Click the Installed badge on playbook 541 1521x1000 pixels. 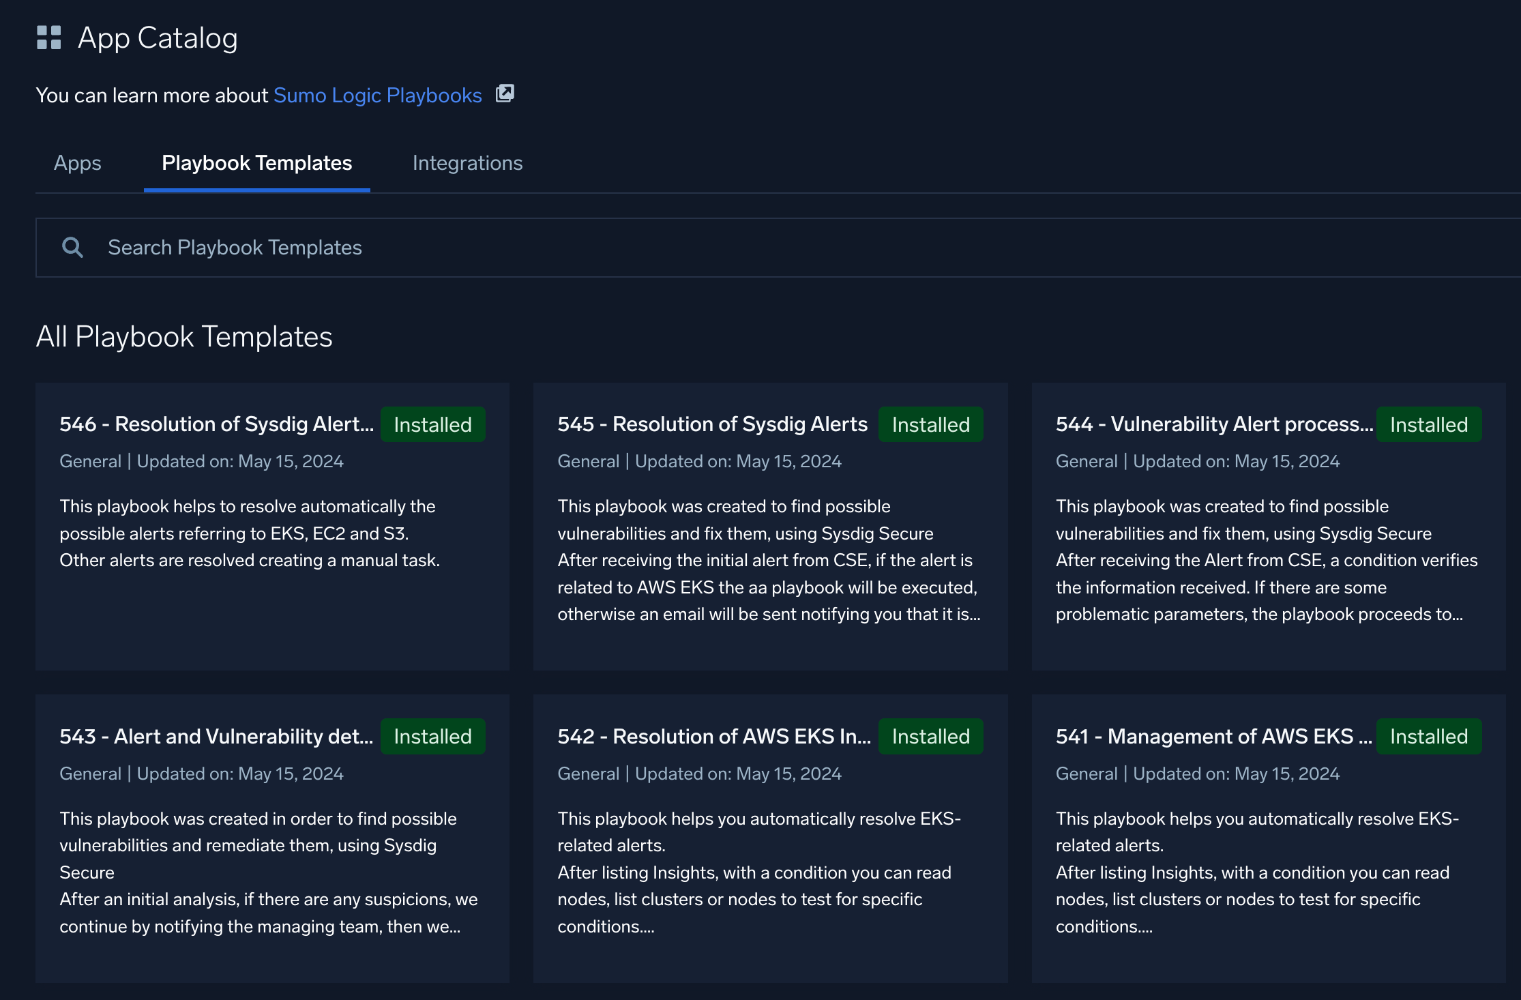[x=1429, y=737]
